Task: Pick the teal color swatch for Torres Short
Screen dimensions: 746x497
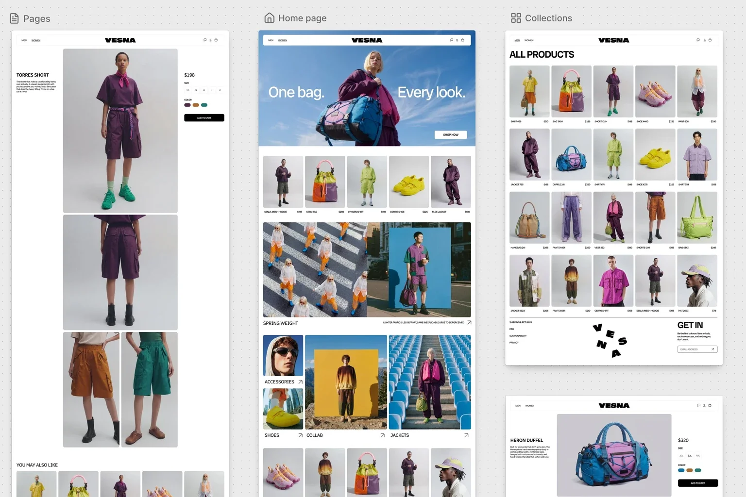Action: point(204,105)
